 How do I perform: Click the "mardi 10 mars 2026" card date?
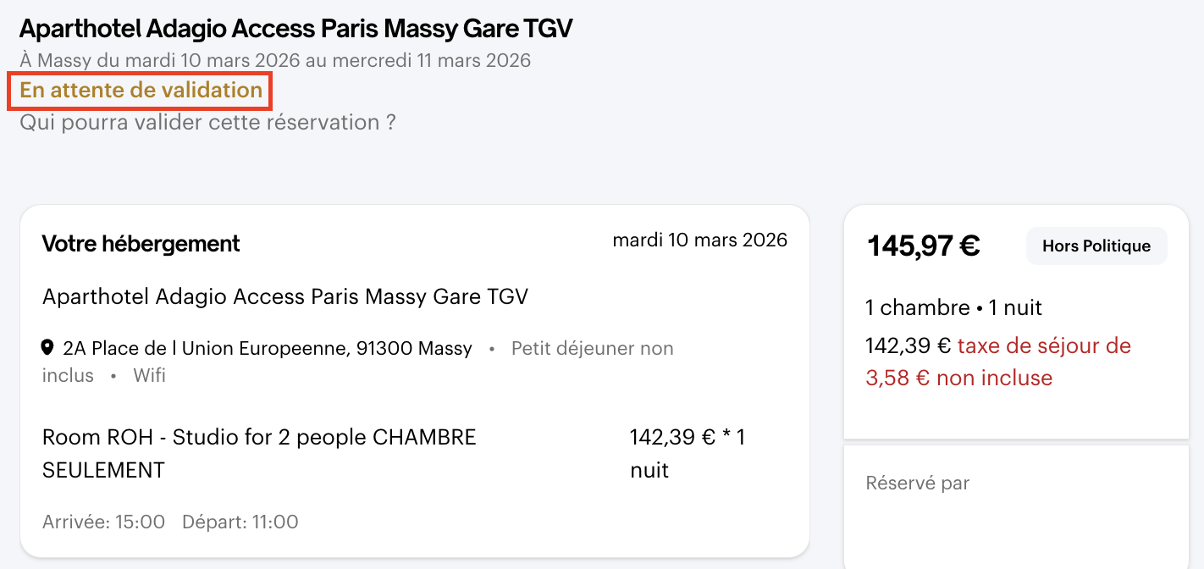pyautogui.click(x=699, y=240)
